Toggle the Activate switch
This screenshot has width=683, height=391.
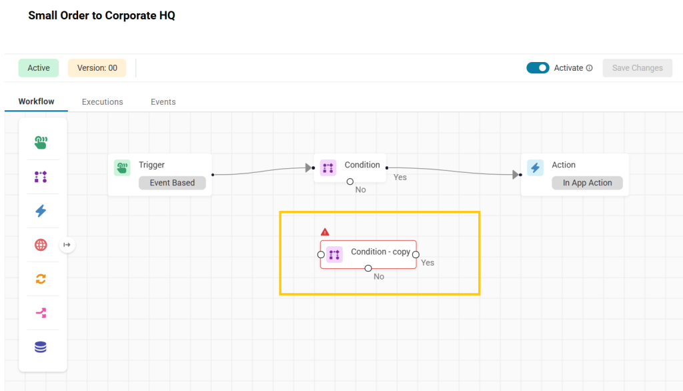[x=538, y=68]
